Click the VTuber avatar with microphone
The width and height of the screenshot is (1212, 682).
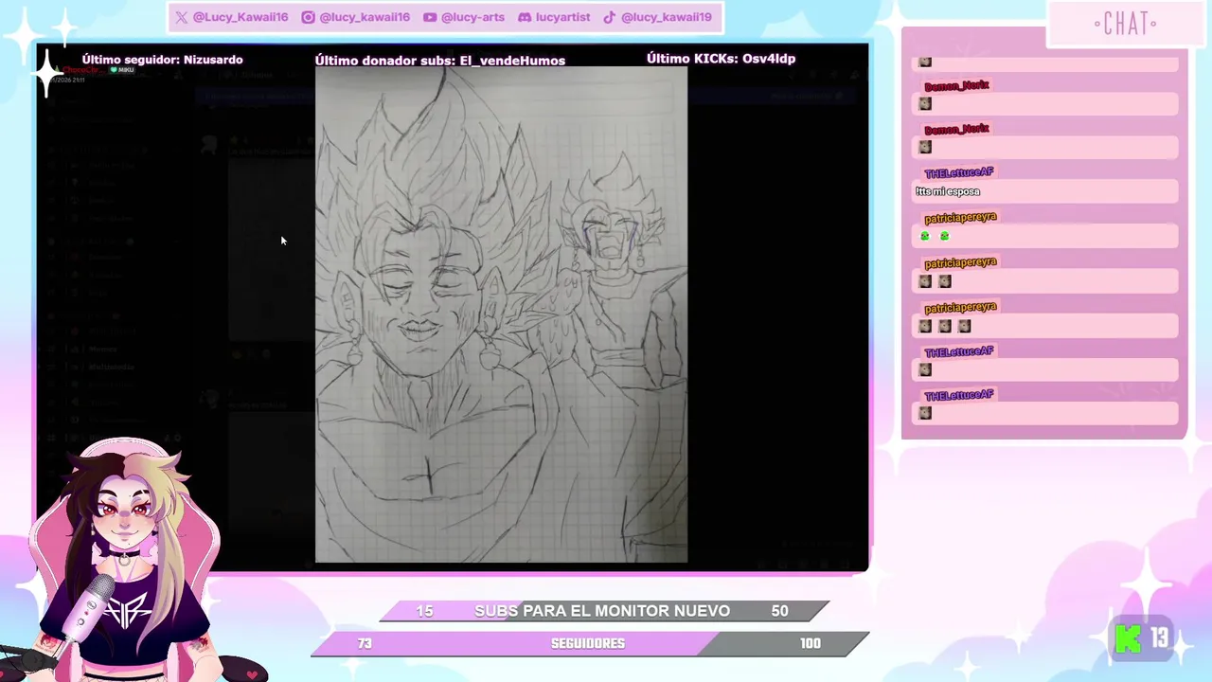pyautogui.click(x=123, y=559)
